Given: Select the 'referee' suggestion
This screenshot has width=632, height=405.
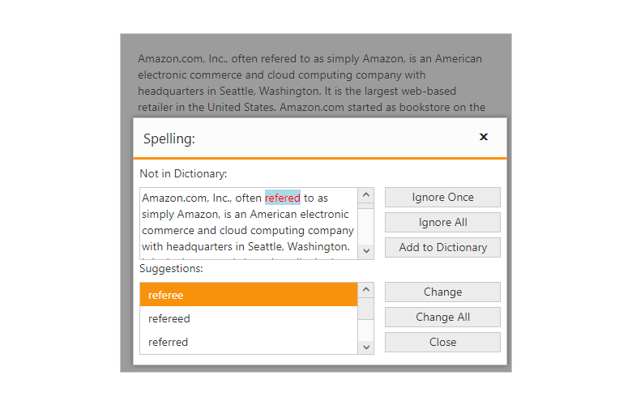Looking at the screenshot, I should click(248, 295).
